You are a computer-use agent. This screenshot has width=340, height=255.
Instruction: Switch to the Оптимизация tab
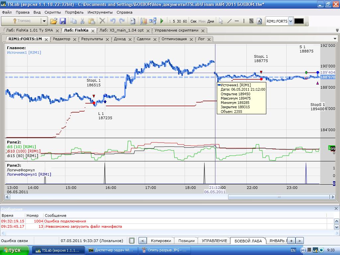click(x=174, y=39)
